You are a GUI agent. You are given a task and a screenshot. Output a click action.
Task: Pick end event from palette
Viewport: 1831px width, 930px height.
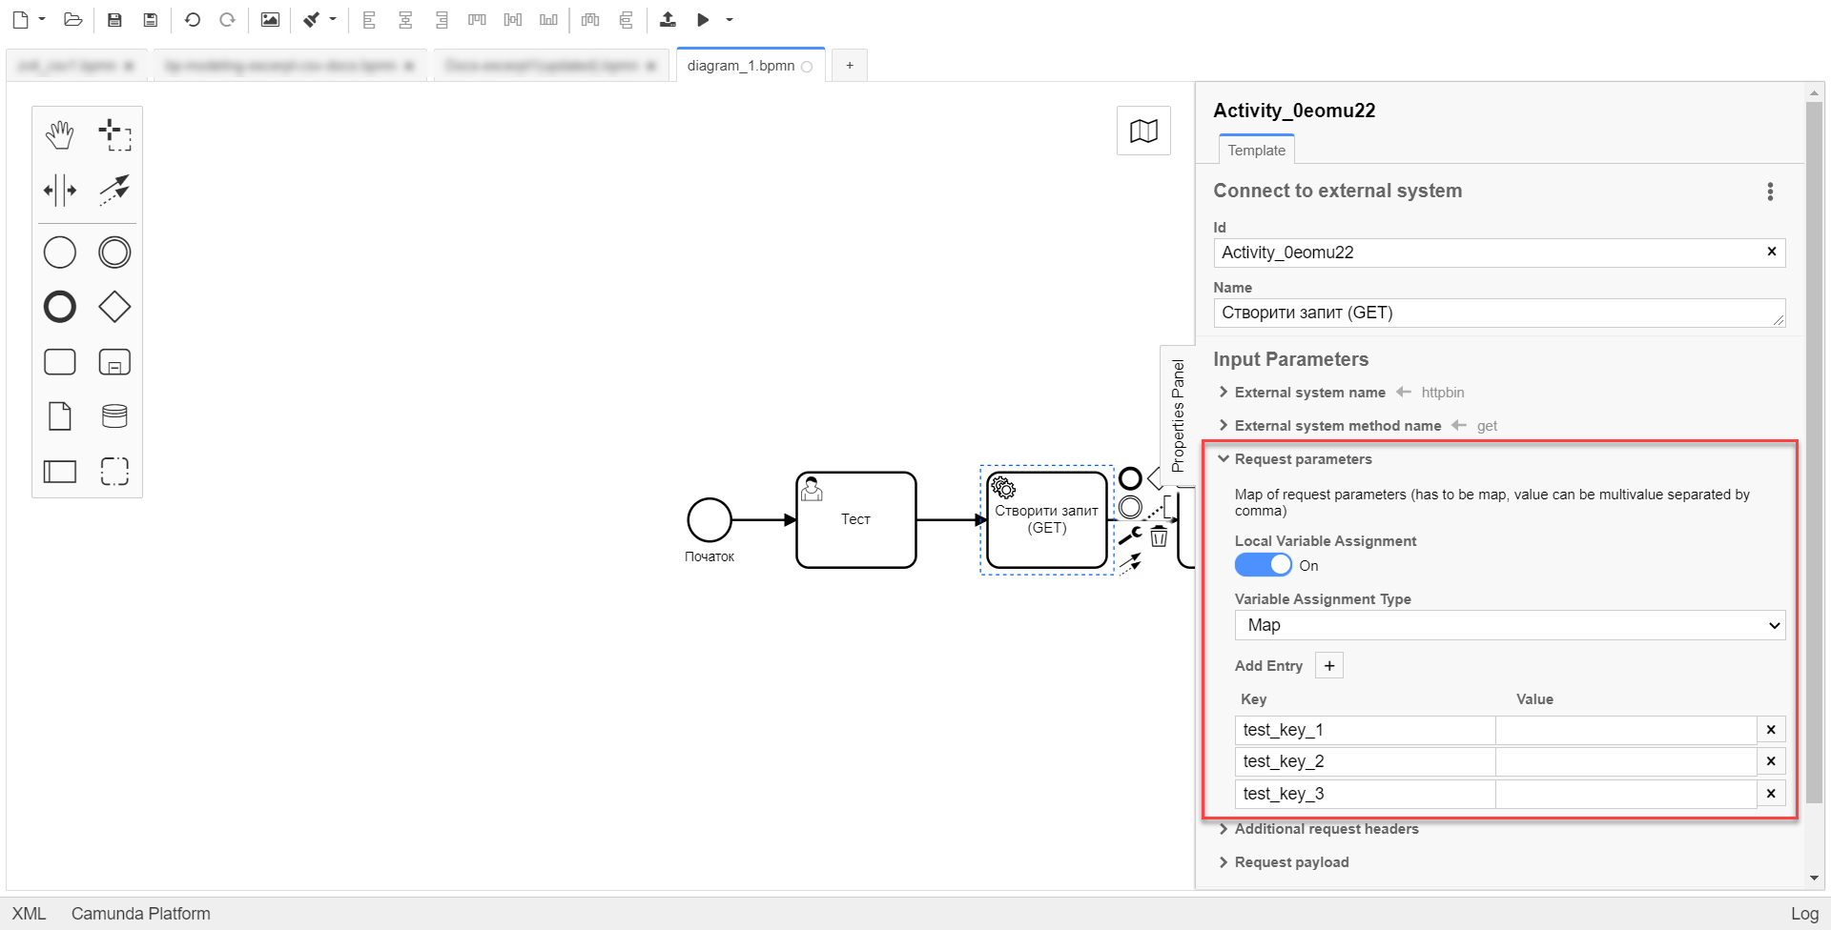[x=60, y=307]
